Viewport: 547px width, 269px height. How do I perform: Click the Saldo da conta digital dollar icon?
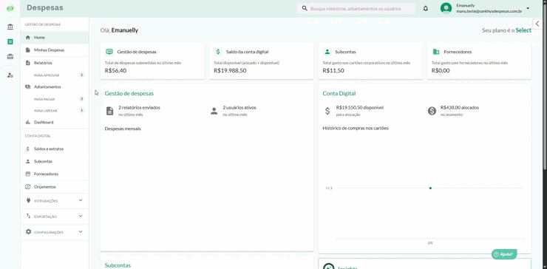click(218, 52)
